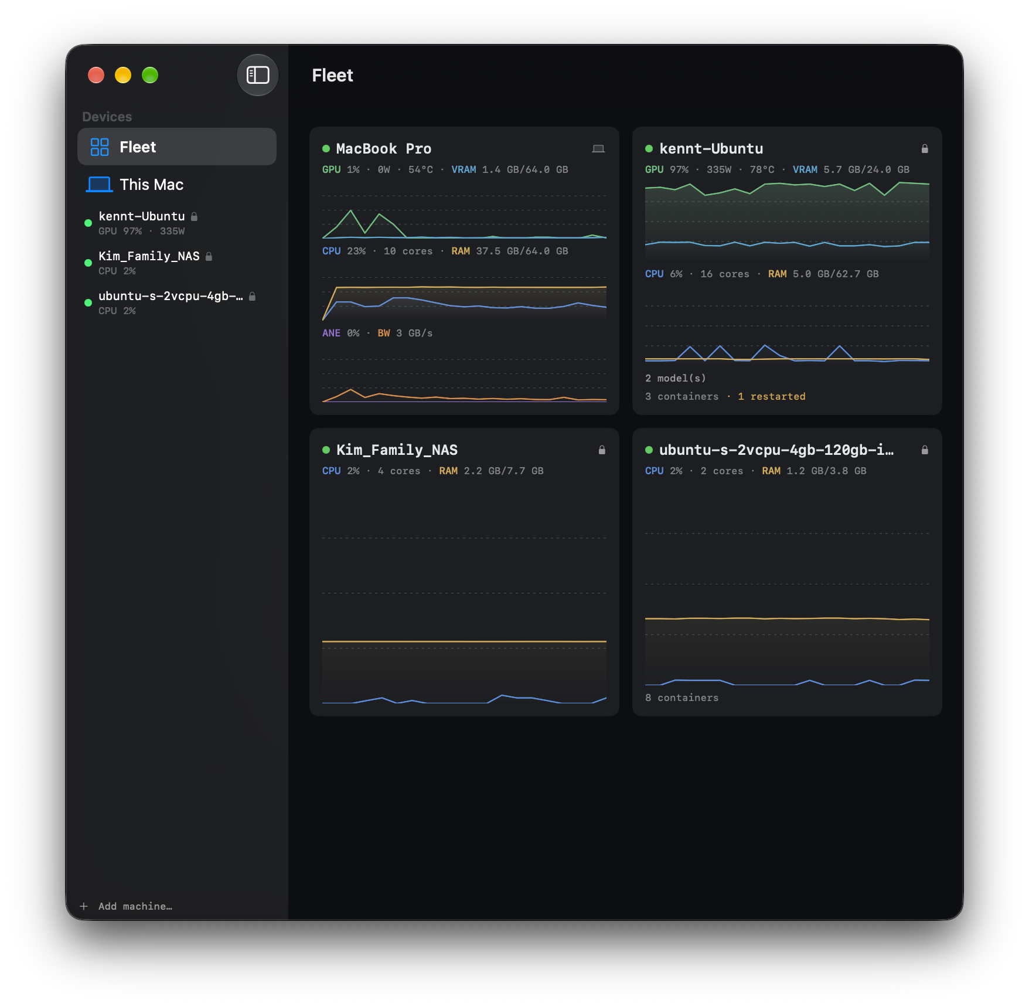Open the Kim_Family_NAS card title

coord(397,450)
